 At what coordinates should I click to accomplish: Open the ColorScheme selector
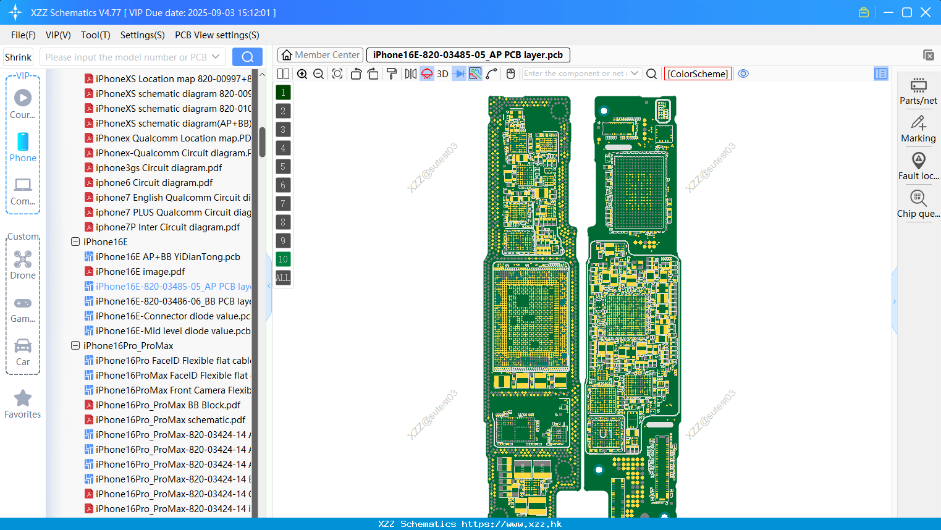pyautogui.click(x=698, y=74)
